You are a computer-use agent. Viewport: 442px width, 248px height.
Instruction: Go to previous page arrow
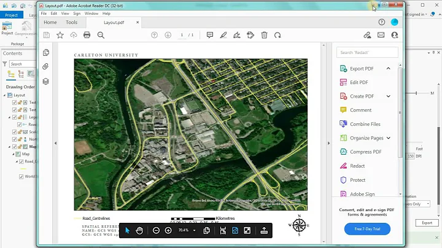(154, 35)
